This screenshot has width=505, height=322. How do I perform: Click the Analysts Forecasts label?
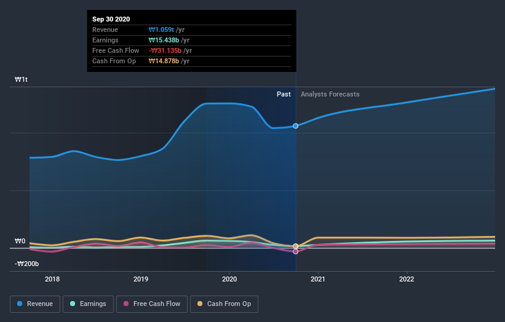click(x=330, y=94)
